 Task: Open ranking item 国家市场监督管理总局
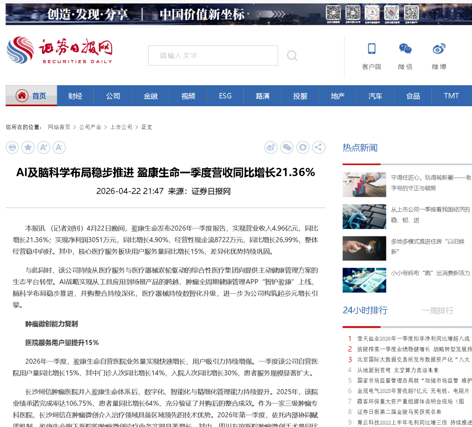(414, 381)
